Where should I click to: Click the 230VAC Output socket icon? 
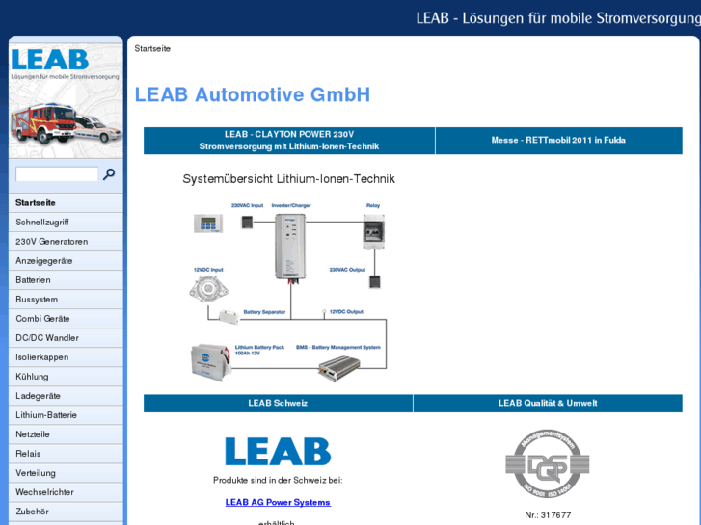[374, 281]
